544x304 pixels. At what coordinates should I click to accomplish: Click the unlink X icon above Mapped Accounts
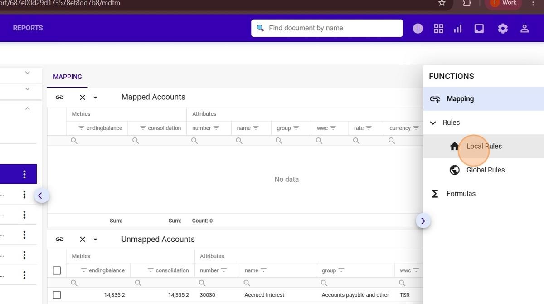[x=82, y=98]
